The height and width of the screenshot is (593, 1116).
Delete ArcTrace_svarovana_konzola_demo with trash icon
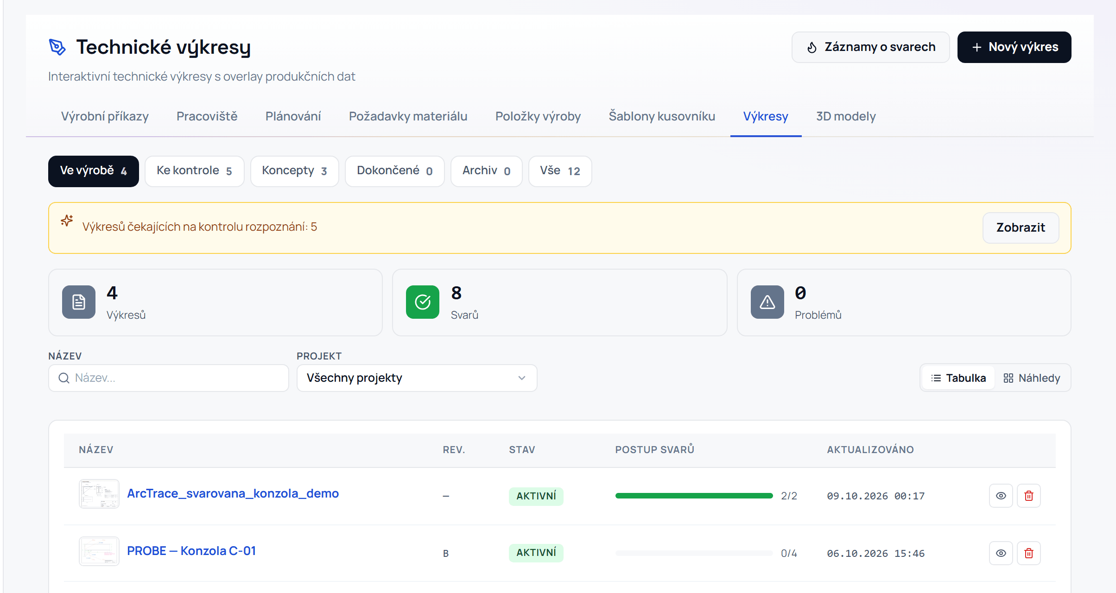tap(1029, 496)
